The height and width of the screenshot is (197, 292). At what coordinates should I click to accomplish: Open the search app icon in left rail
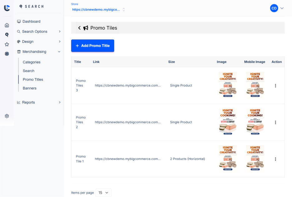point(7,35)
